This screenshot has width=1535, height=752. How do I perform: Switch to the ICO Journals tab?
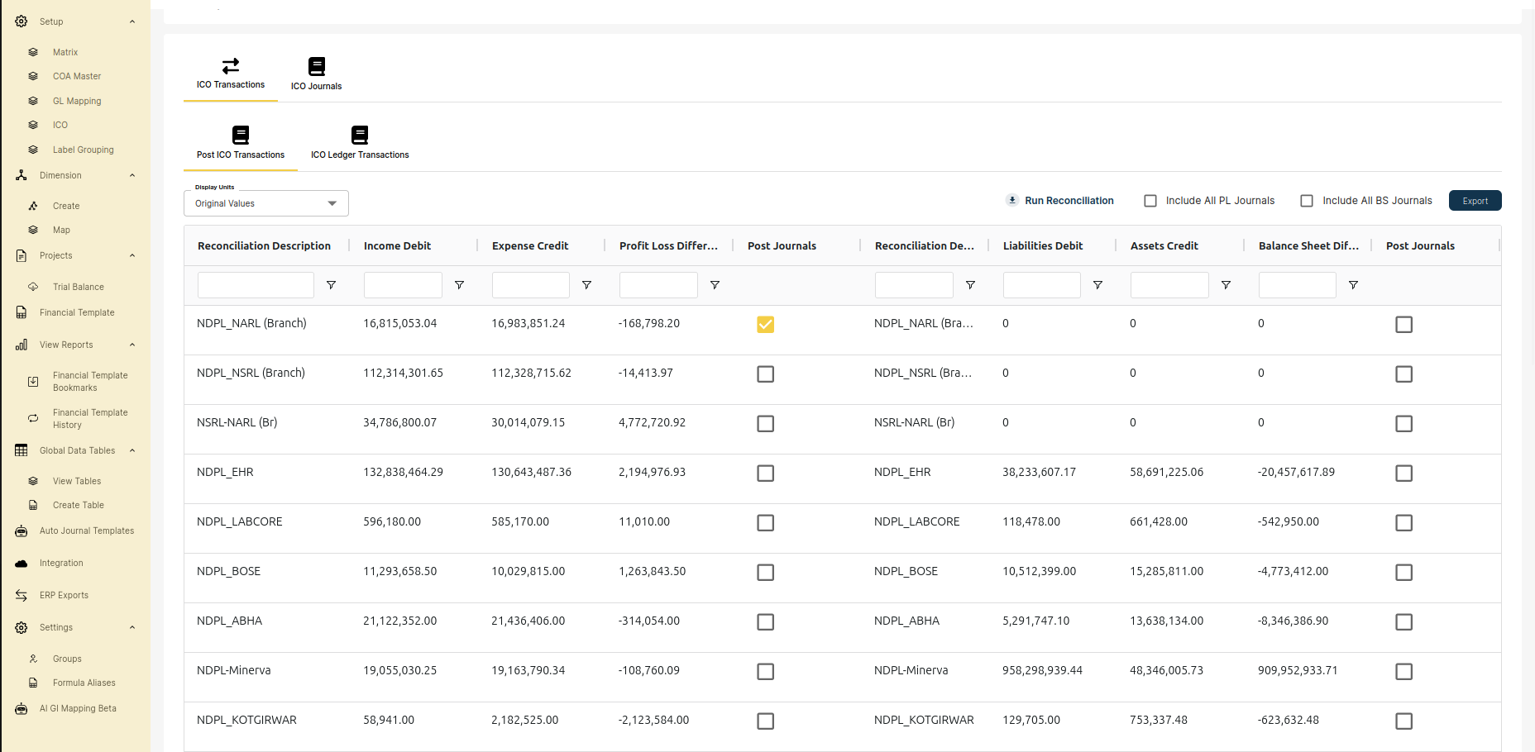pyautogui.click(x=316, y=74)
